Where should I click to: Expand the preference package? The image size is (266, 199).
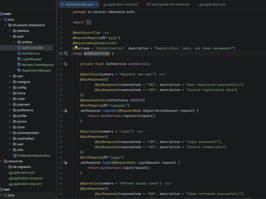click(10, 110)
